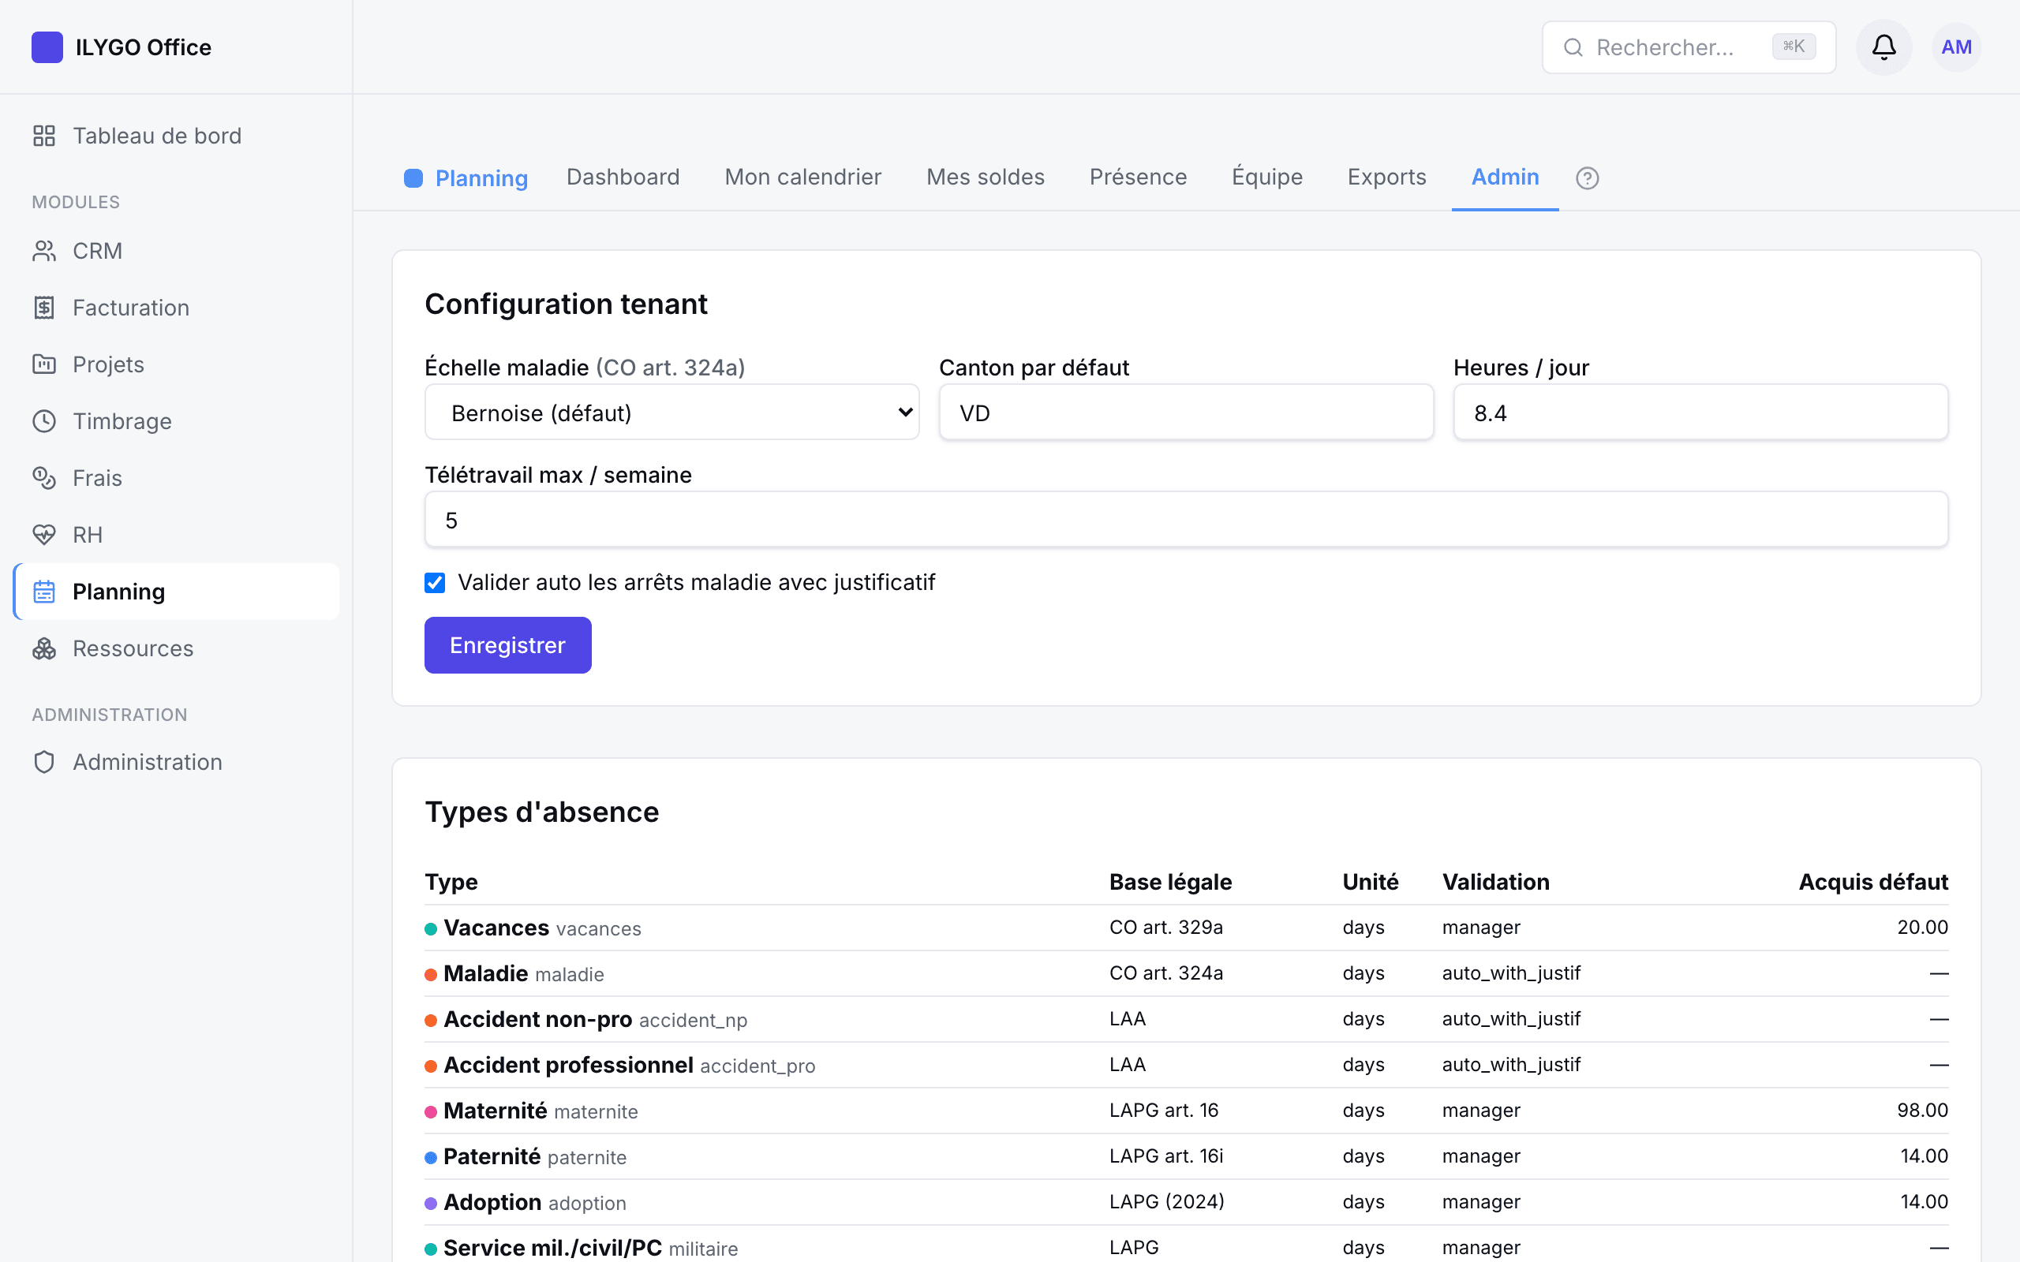The width and height of the screenshot is (2020, 1262).
Task: Click the Service mil./civil/PC row name
Action: 552,1248
